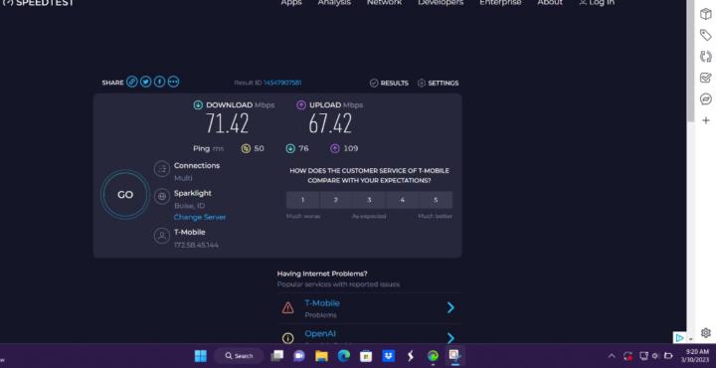Rate T-Mobile service 1, much worse

302,200
